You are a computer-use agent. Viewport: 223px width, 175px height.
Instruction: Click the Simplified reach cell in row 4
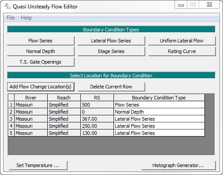pyautogui.click(x=64, y=126)
